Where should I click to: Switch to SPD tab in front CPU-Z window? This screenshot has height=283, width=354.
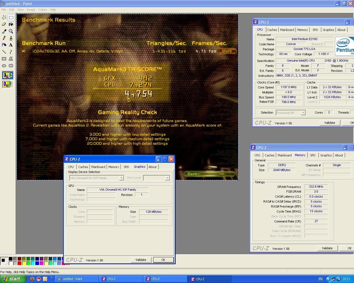tap(126, 167)
